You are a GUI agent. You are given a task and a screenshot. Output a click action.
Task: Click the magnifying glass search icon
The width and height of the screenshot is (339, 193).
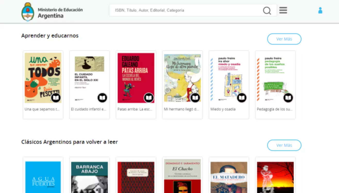tap(267, 11)
